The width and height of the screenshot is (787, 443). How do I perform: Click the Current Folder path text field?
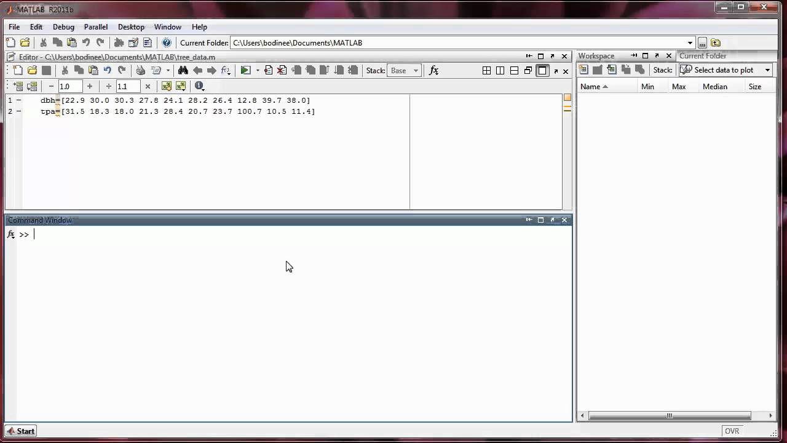pyautogui.click(x=458, y=43)
